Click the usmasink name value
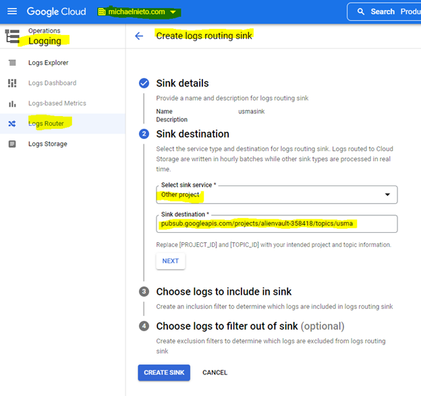421x396 pixels. (x=251, y=111)
